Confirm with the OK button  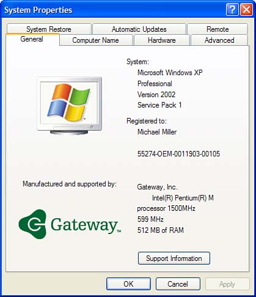click(128, 284)
